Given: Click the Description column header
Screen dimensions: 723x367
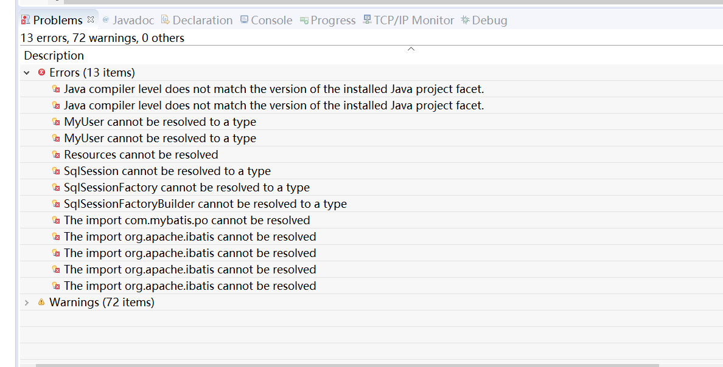Looking at the screenshot, I should pyautogui.click(x=54, y=55).
